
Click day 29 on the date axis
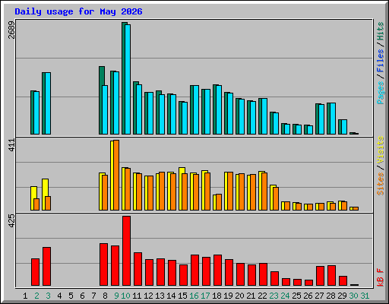(342, 296)
